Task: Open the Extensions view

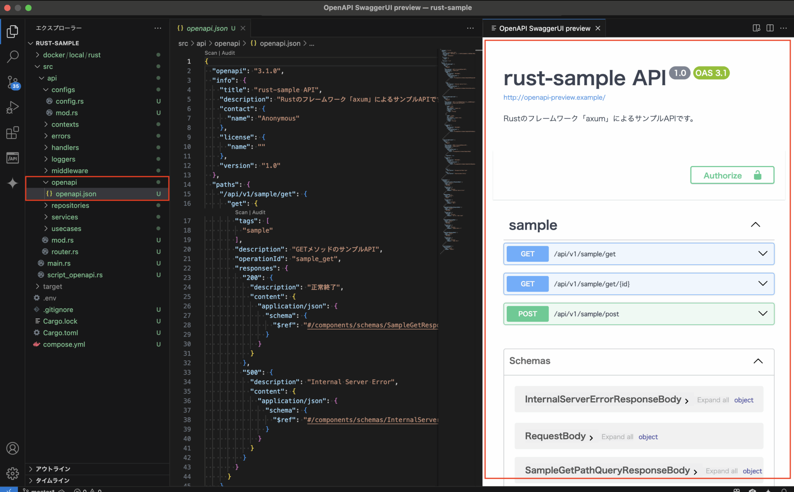Action: coord(12,133)
